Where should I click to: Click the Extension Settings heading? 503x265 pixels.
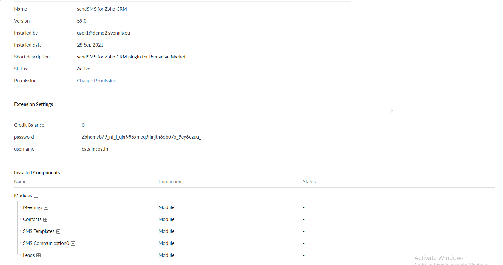[33, 104]
